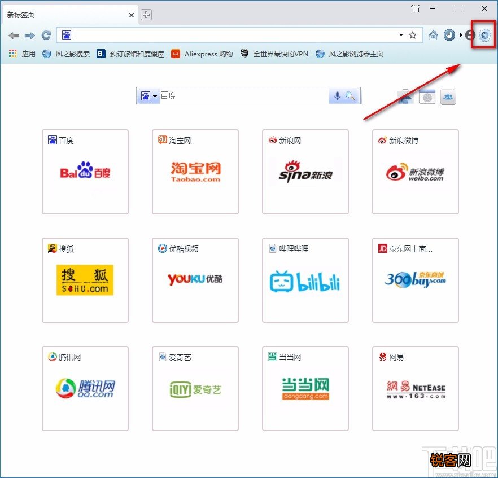Open the 全世界最快的VPN bookmark

point(274,54)
